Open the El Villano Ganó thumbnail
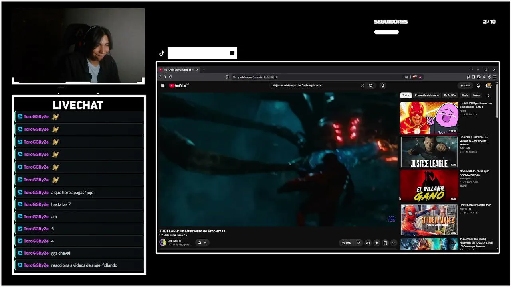The height and width of the screenshot is (287, 511). click(429, 186)
